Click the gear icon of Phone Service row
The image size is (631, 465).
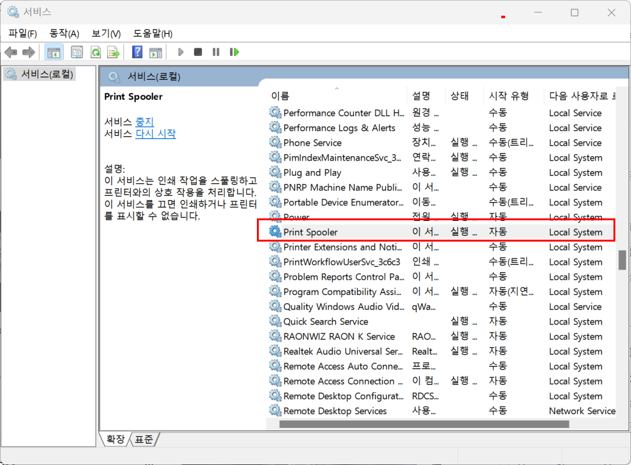click(x=275, y=142)
